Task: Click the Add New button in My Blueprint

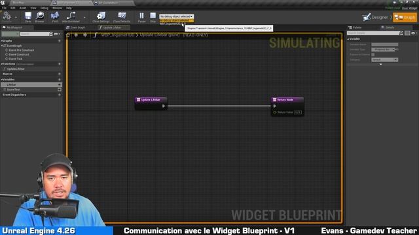Action: point(10,34)
